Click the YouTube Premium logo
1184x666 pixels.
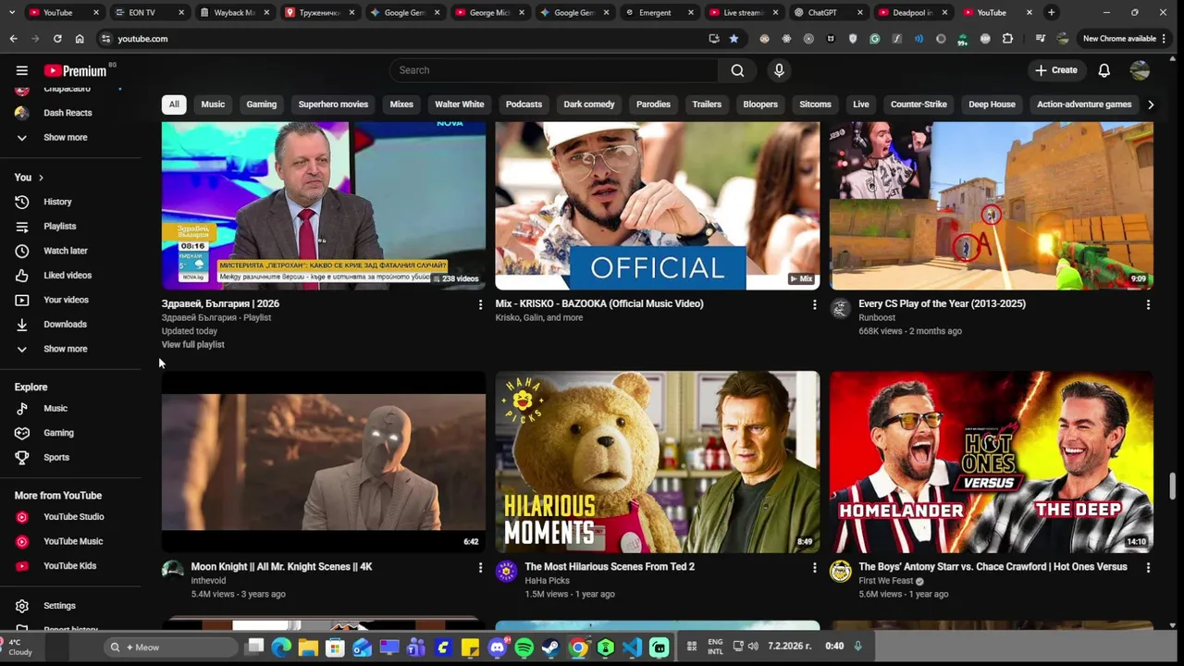point(76,70)
